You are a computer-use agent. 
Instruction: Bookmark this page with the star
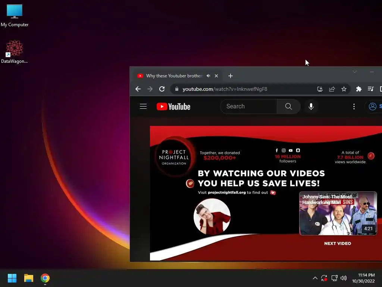[344, 89]
